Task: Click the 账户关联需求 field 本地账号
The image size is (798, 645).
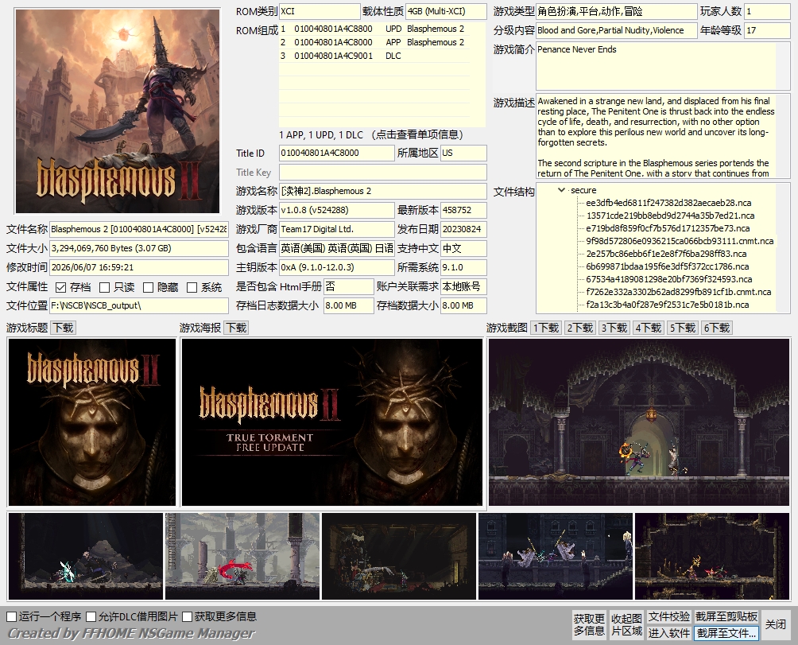Action: pyautogui.click(x=463, y=286)
